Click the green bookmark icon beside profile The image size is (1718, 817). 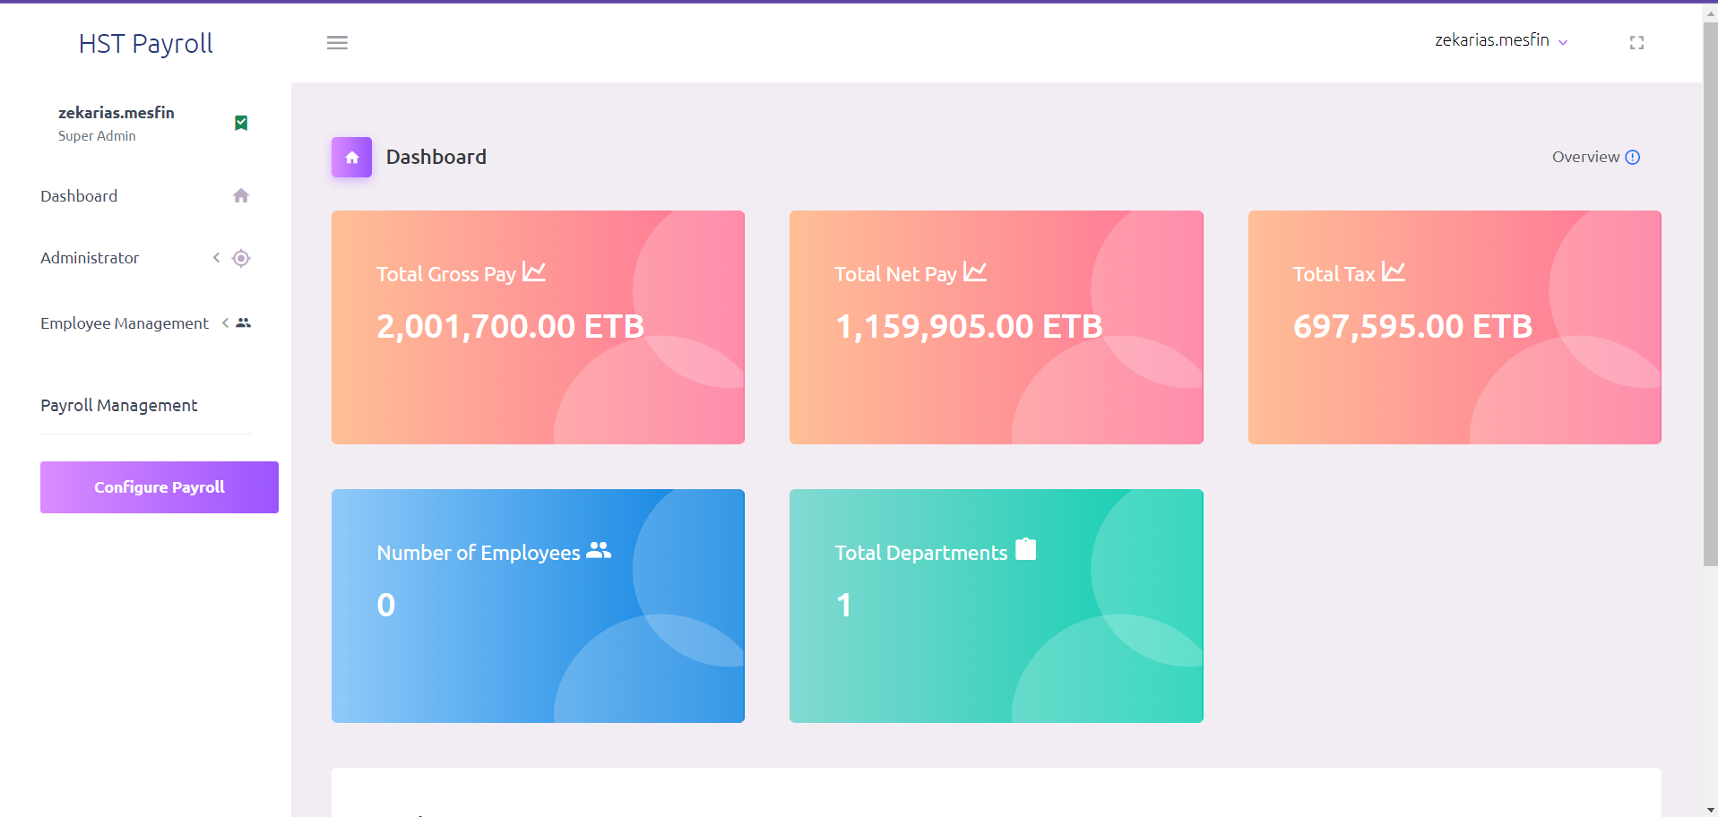pyautogui.click(x=241, y=123)
